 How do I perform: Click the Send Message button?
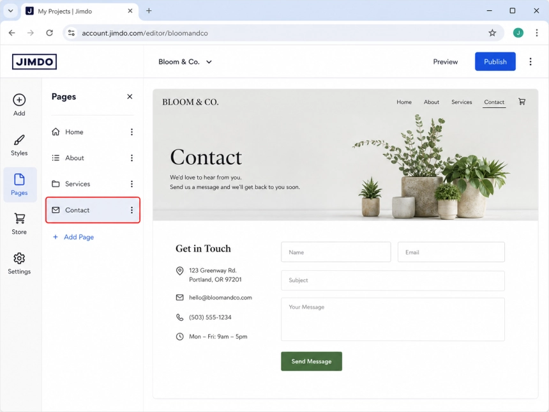point(312,361)
